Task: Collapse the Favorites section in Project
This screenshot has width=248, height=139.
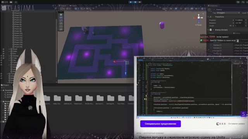Action: point(2,90)
